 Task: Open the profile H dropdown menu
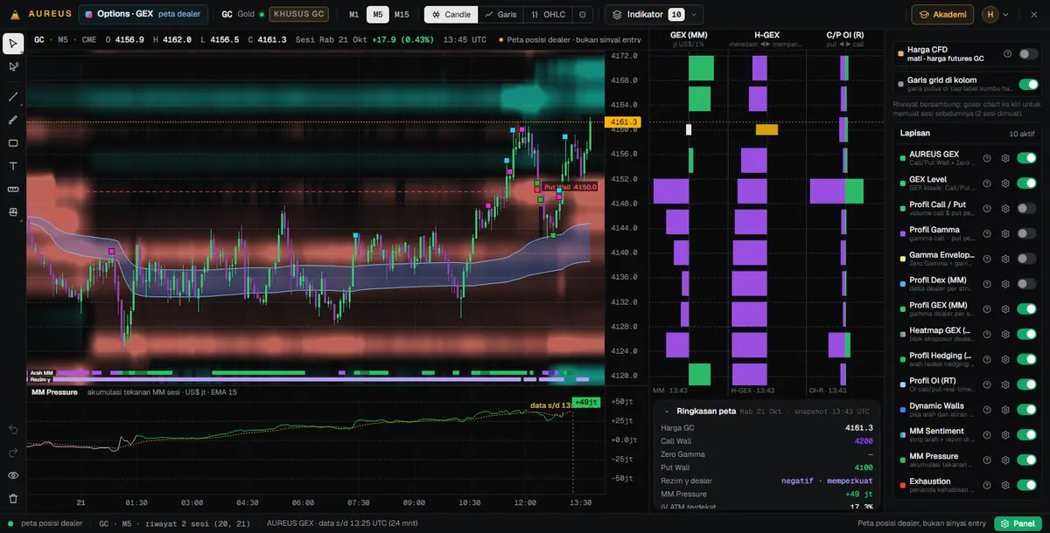coord(996,14)
